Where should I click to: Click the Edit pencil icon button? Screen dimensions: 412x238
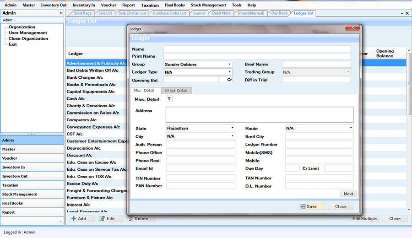[x=108, y=219]
